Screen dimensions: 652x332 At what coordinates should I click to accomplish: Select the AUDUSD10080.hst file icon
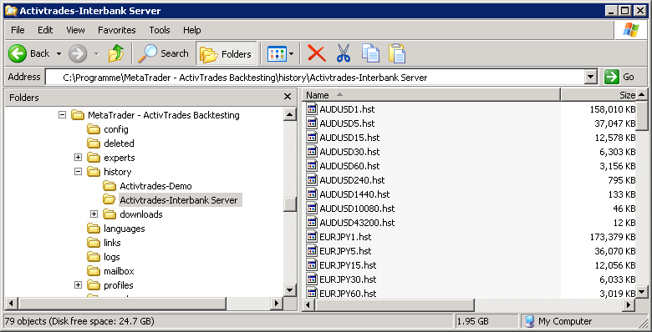[312, 209]
